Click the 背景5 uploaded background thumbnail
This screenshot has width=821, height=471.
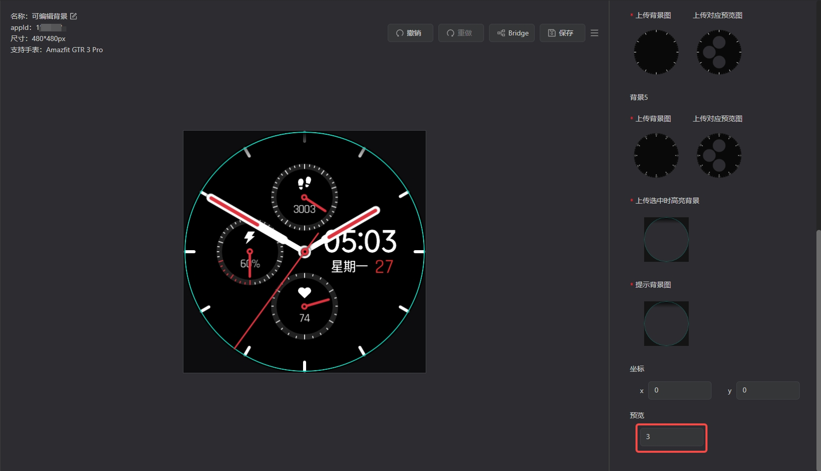pyautogui.click(x=656, y=155)
